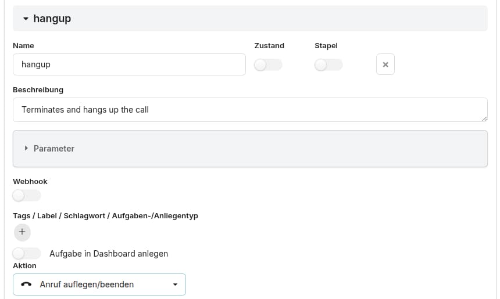
Task: Click the 'hangup' section header title
Action: (52, 19)
